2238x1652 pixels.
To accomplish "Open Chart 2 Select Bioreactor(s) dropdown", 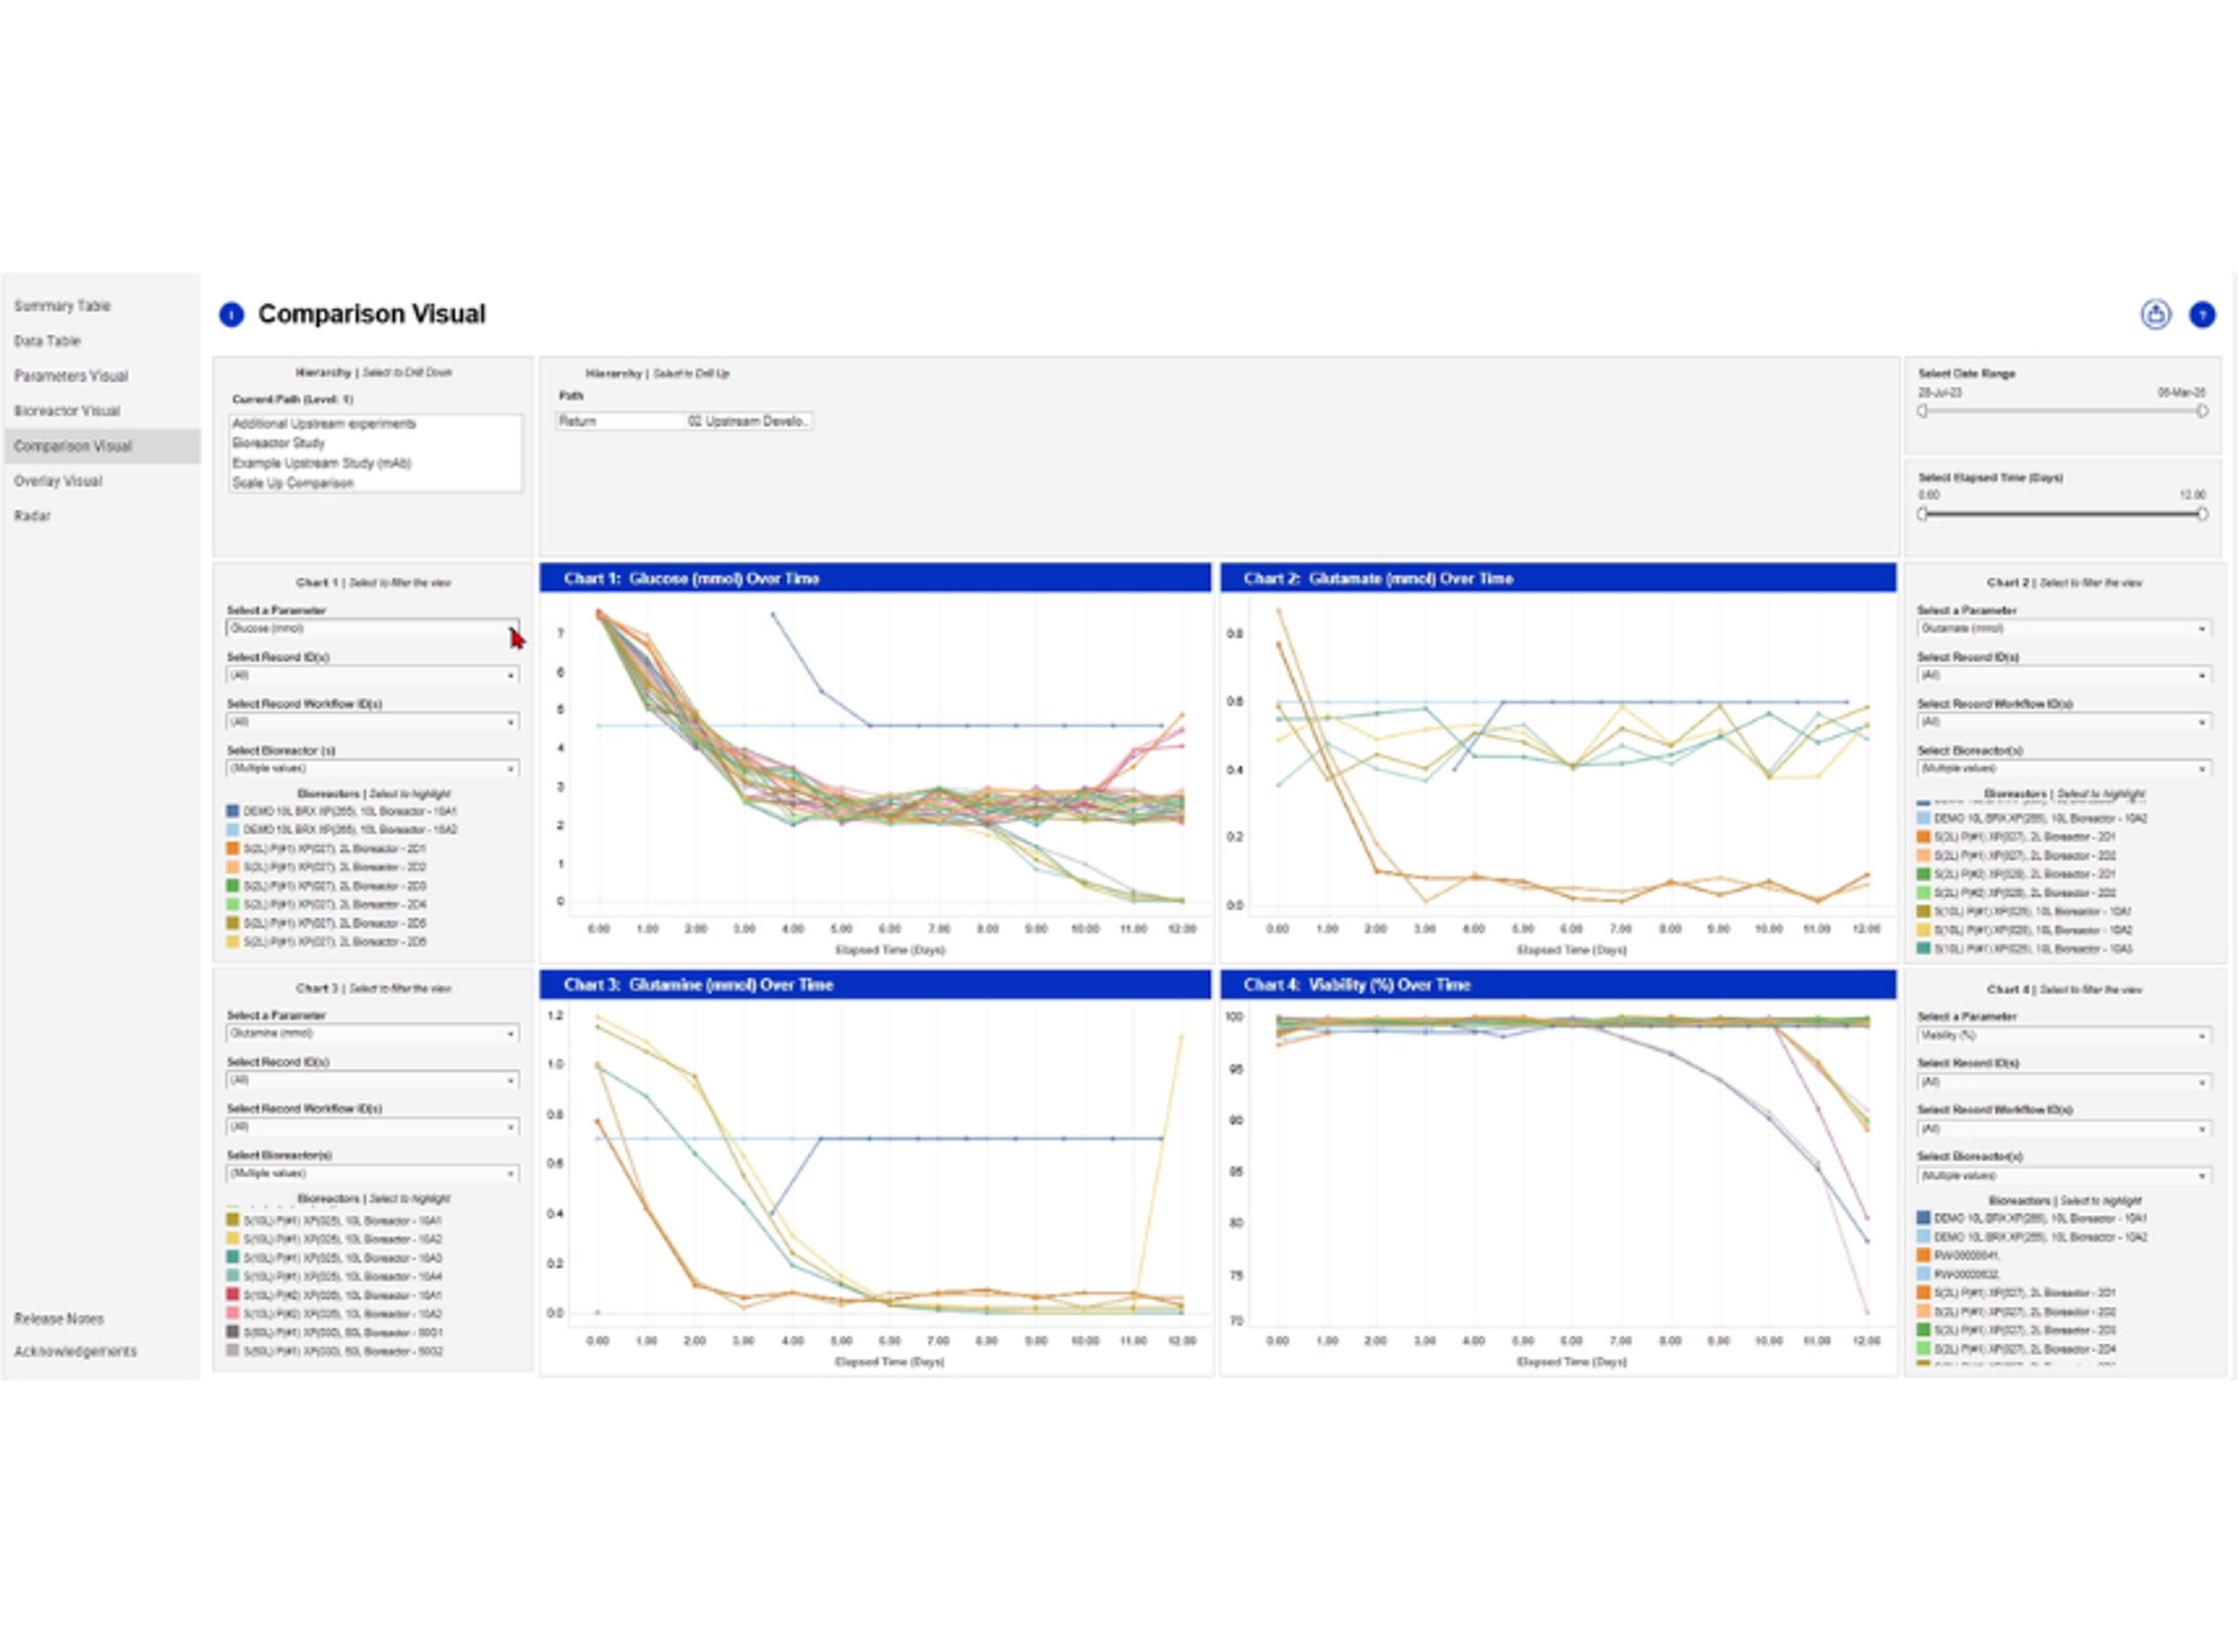I will (2063, 769).
